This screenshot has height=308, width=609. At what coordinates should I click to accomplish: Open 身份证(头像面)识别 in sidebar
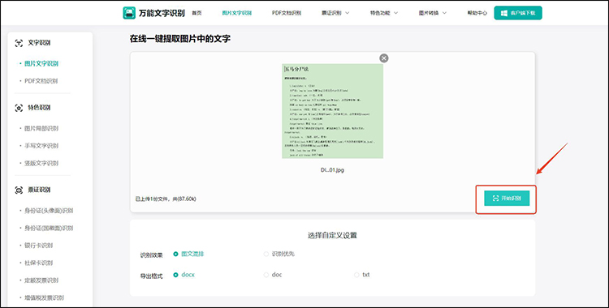click(x=49, y=211)
